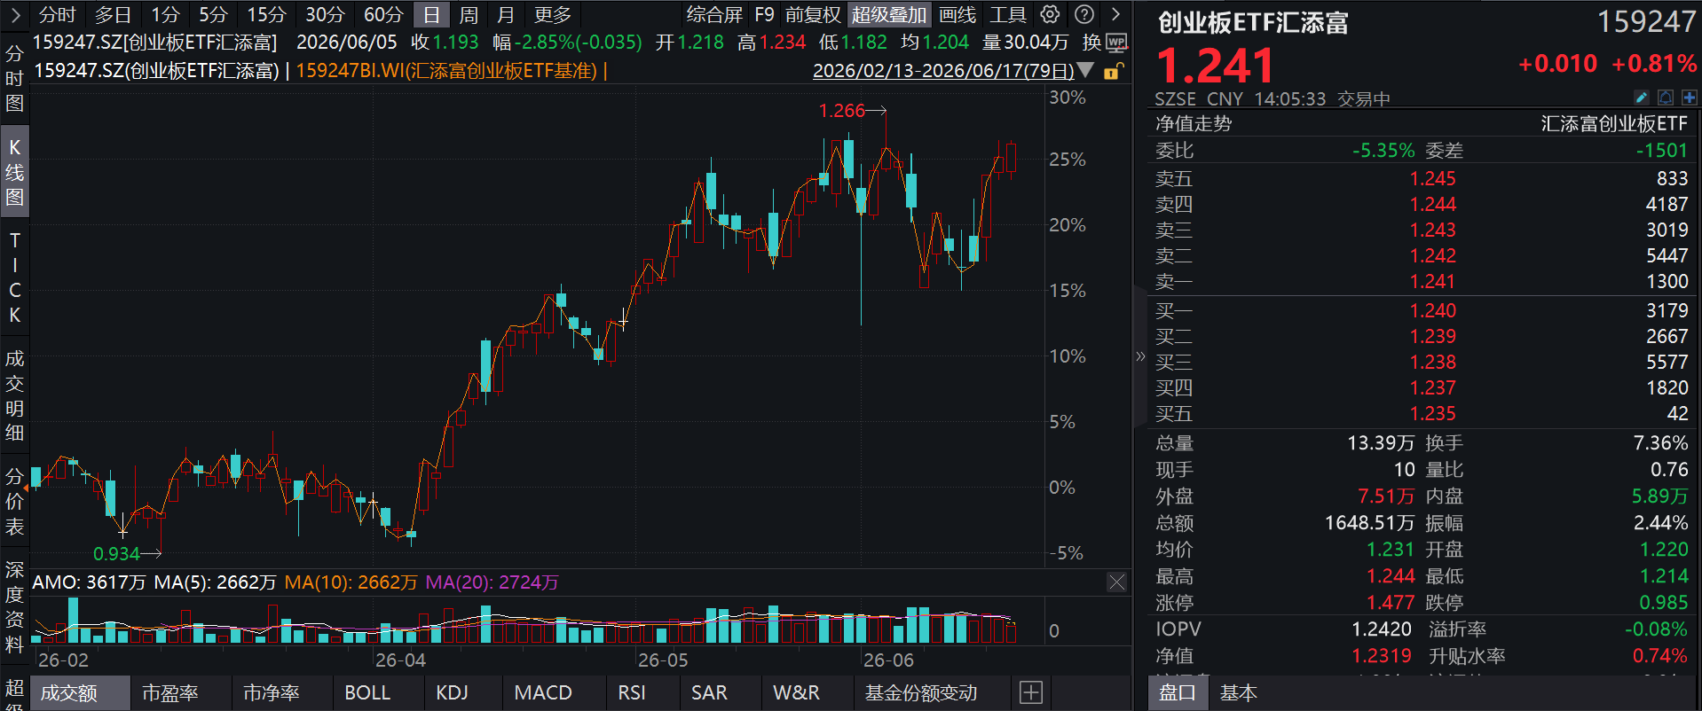Open the 分价表 sidebar view
The width and height of the screenshot is (1702, 711).
click(x=15, y=501)
